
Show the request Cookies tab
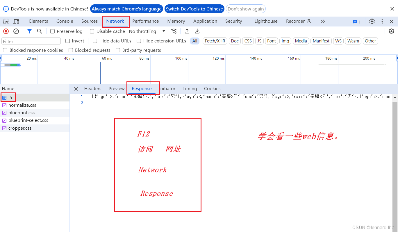[x=212, y=89]
